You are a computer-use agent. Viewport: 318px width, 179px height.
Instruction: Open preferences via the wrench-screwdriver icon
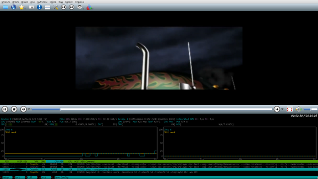[55, 7]
